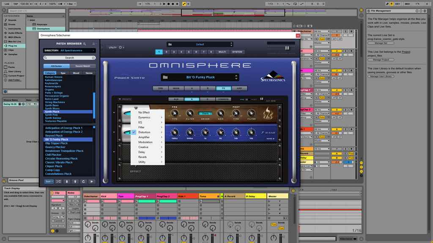Choose No Effect from the effect menu

[x=148, y=112]
